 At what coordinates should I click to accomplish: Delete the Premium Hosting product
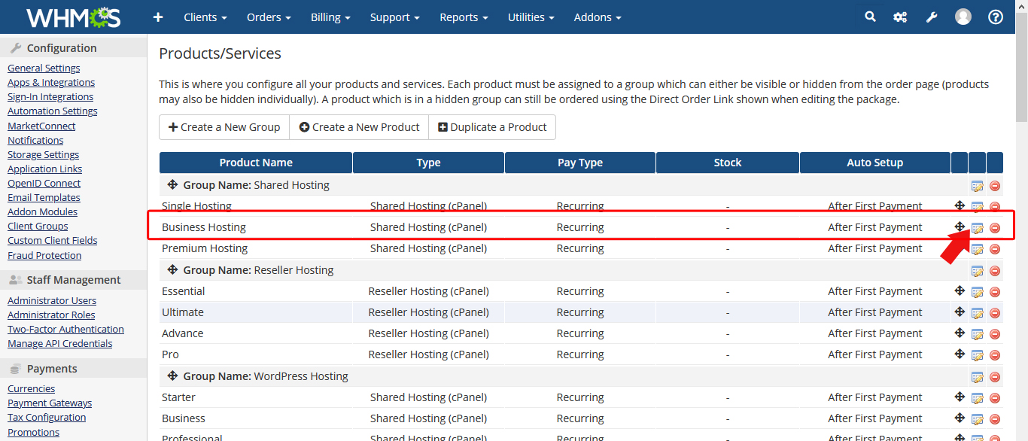tap(995, 249)
